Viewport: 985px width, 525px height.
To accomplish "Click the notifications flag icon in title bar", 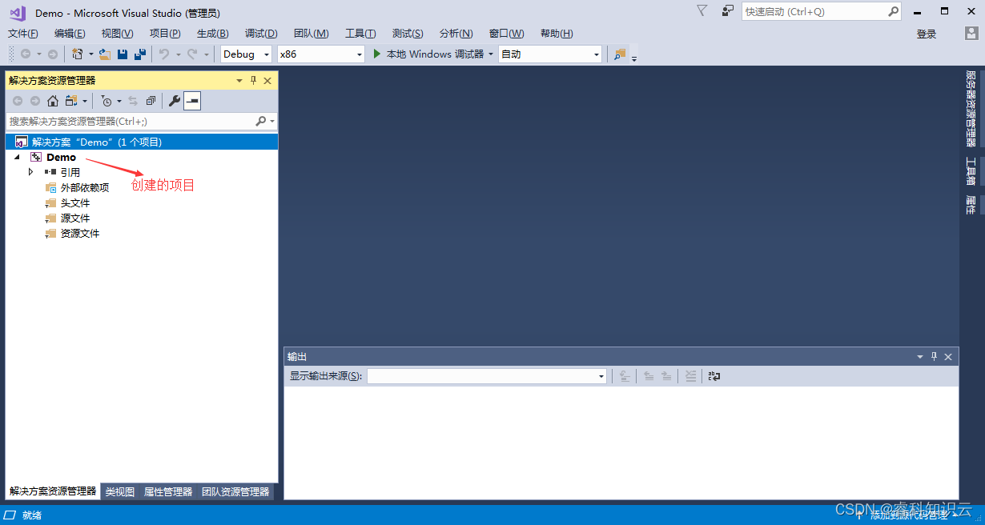I will (702, 10).
